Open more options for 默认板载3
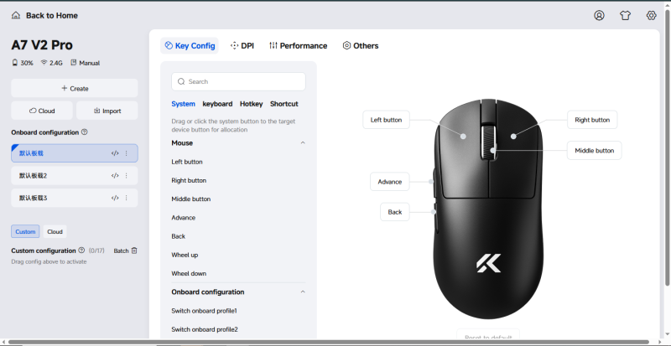Viewport: 671px width, 346px height. point(127,198)
